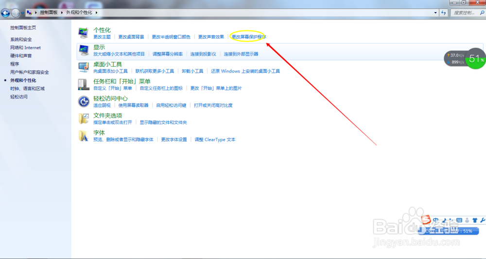Click 更改半透明窗口颜色 link
The width and height of the screenshot is (486, 259).
(171, 37)
